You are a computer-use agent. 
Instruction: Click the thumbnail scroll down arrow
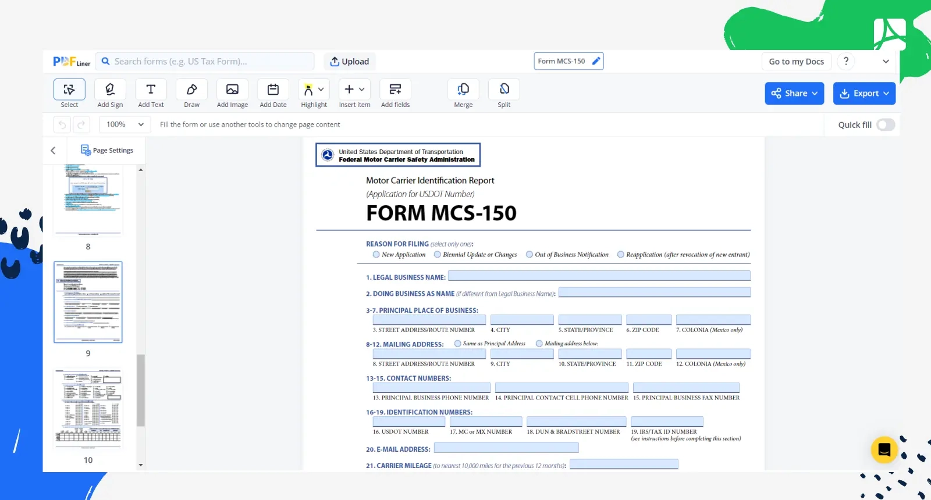[140, 465]
